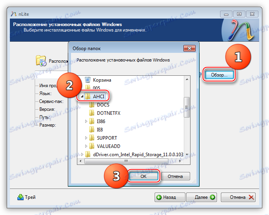
Task: Maximize the nLite window
Action: point(239,14)
